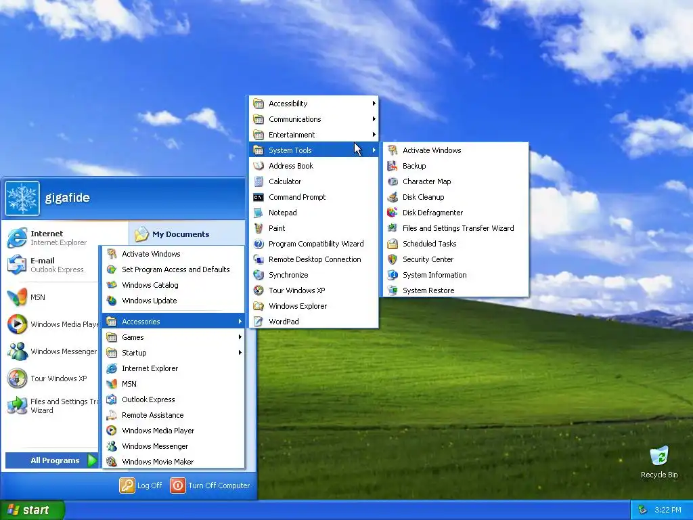This screenshot has height=520, width=693.
Task: Open Address Book icon
Action: pos(259,166)
